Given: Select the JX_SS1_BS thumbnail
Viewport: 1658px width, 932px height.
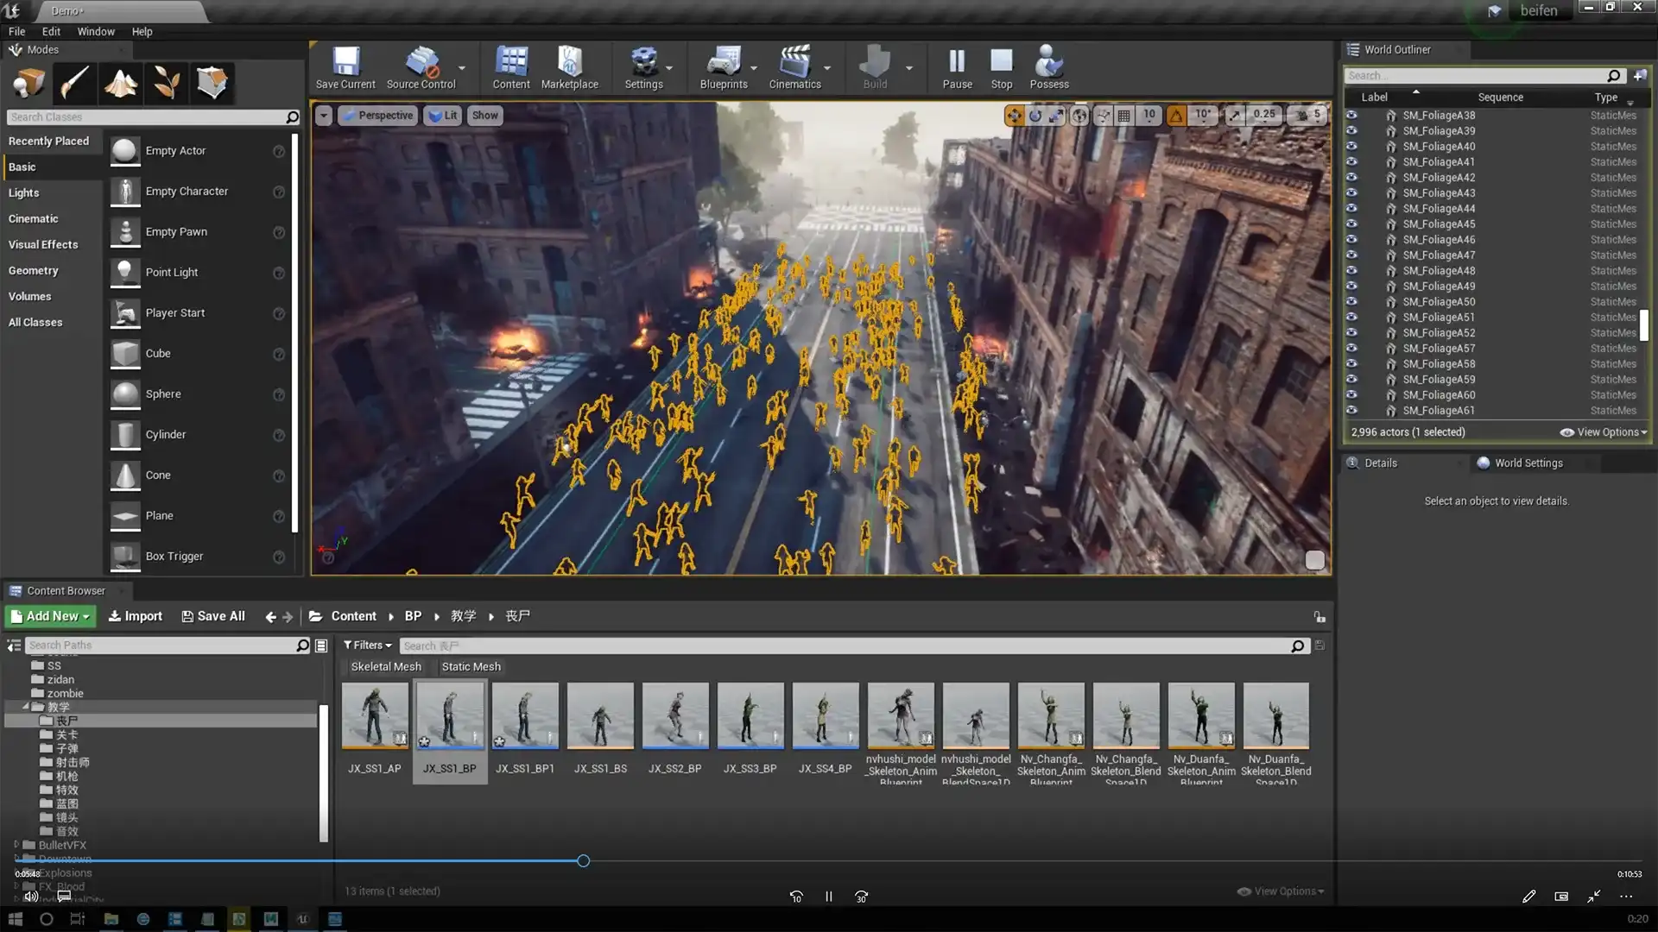Looking at the screenshot, I should click(599, 715).
